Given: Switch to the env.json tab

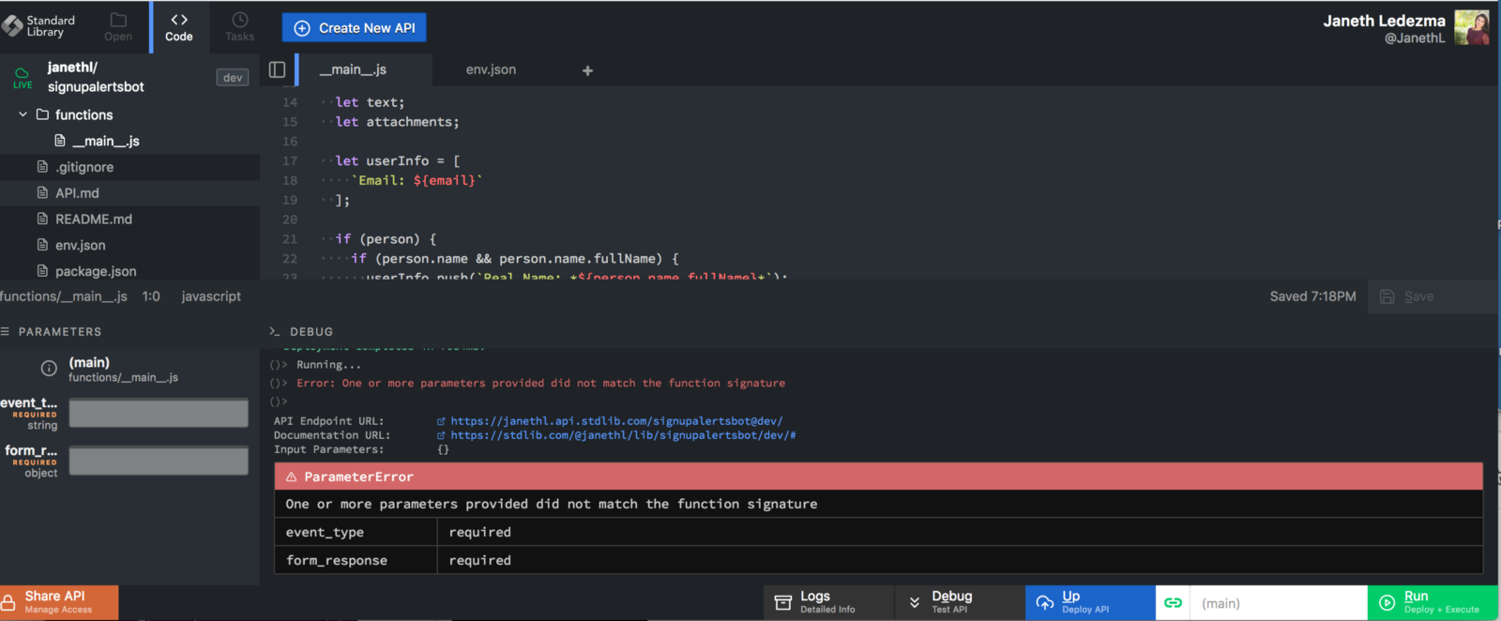Looking at the screenshot, I should [x=491, y=69].
